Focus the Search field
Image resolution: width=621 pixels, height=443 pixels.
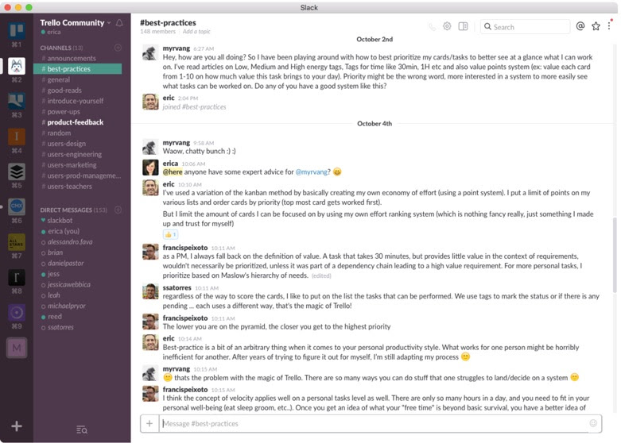pos(525,27)
